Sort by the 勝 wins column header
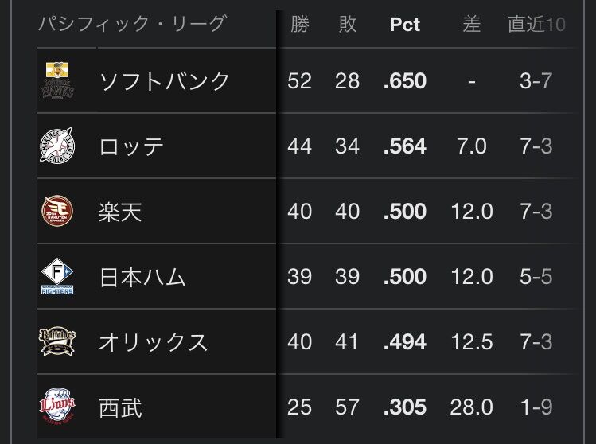This screenshot has width=596, height=444. [x=299, y=25]
